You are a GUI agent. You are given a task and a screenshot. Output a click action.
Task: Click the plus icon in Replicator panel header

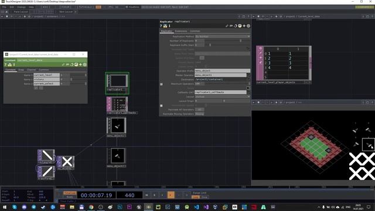point(244,26)
